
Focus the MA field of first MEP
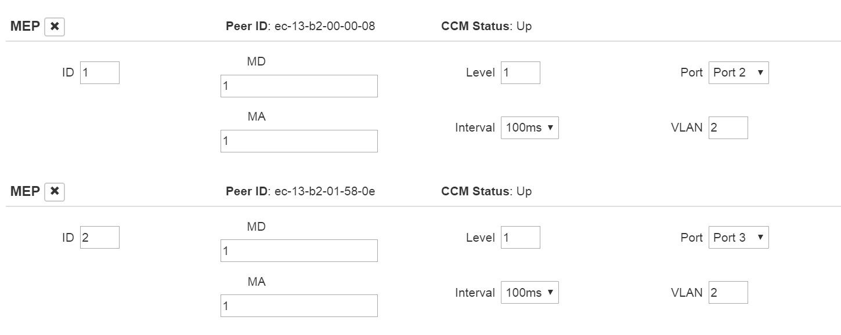(299, 141)
